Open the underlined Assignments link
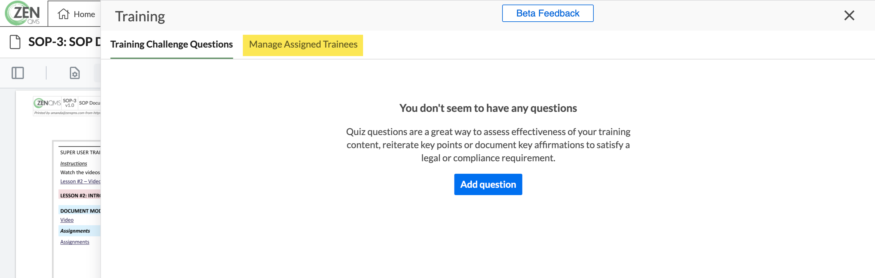This screenshot has height=278, width=875. (75, 242)
